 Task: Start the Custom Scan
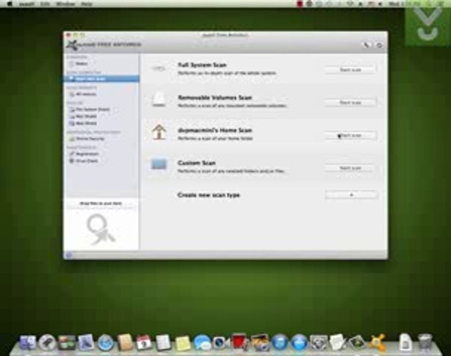coord(350,168)
